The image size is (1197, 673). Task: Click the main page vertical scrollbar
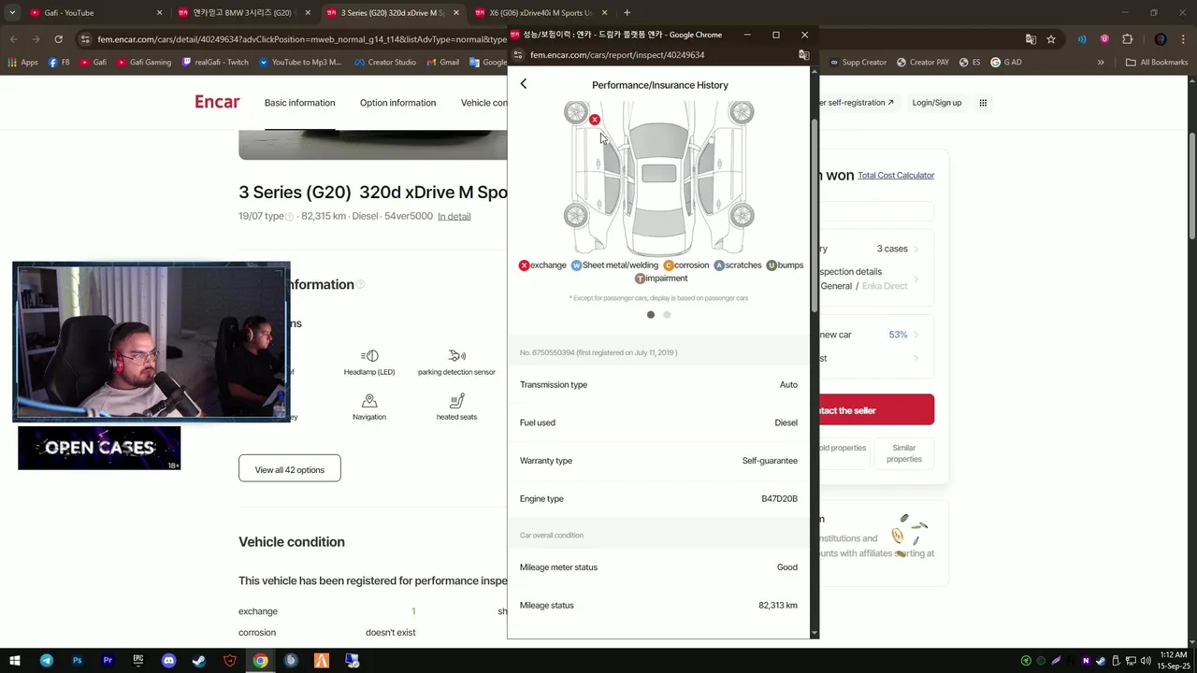point(1191,187)
